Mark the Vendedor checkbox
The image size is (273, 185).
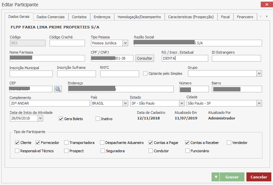click(229, 143)
